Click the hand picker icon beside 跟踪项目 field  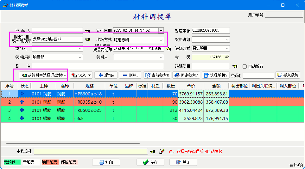point(235,66)
